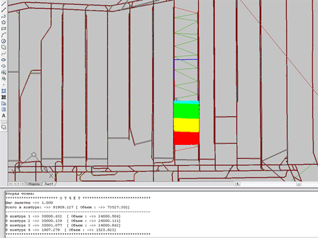The height and width of the screenshot is (238, 318).
Task: Switch to the Лист1 layout tab
Action: point(49,184)
